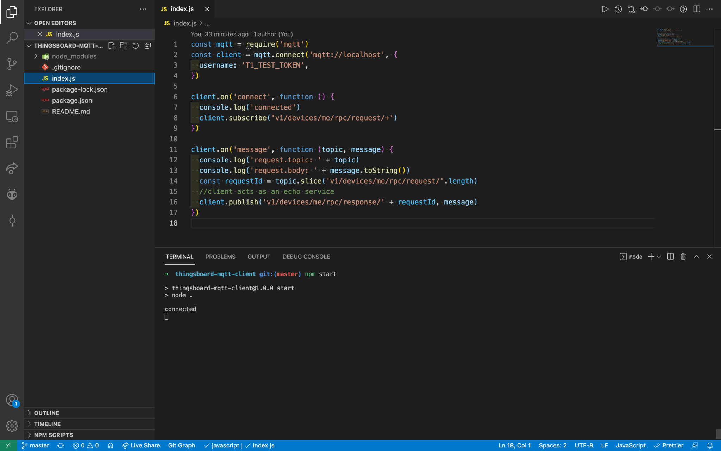This screenshot has width=721, height=451.
Task: Expand the NPM Scripts section
Action: pyautogui.click(x=29, y=435)
